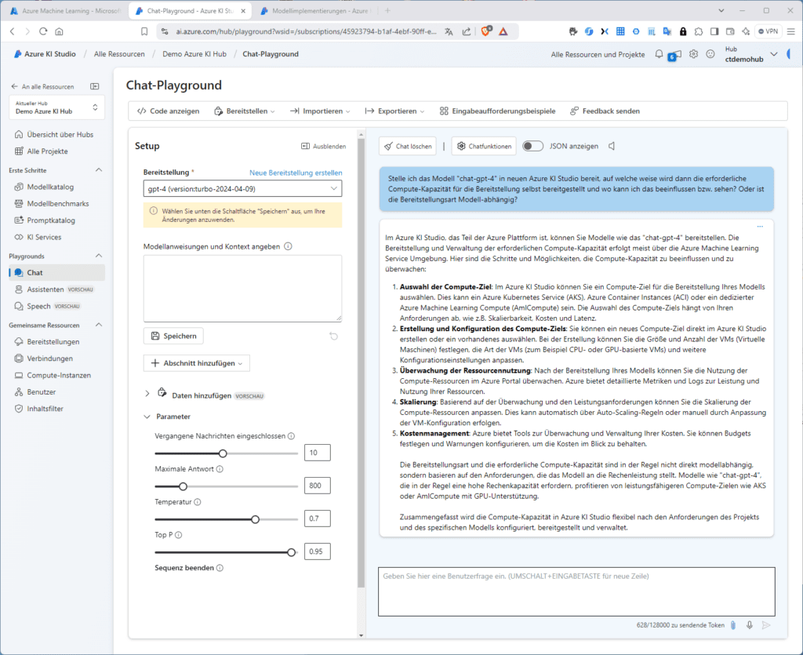Collapse the Playgrounds section
Image resolution: width=803 pixels, height=655 pixels.
tap(99, 256)
